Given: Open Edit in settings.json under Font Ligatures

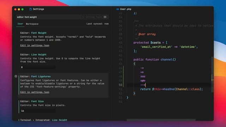Looking at the screenshot, I should click(x=35, y=92).
